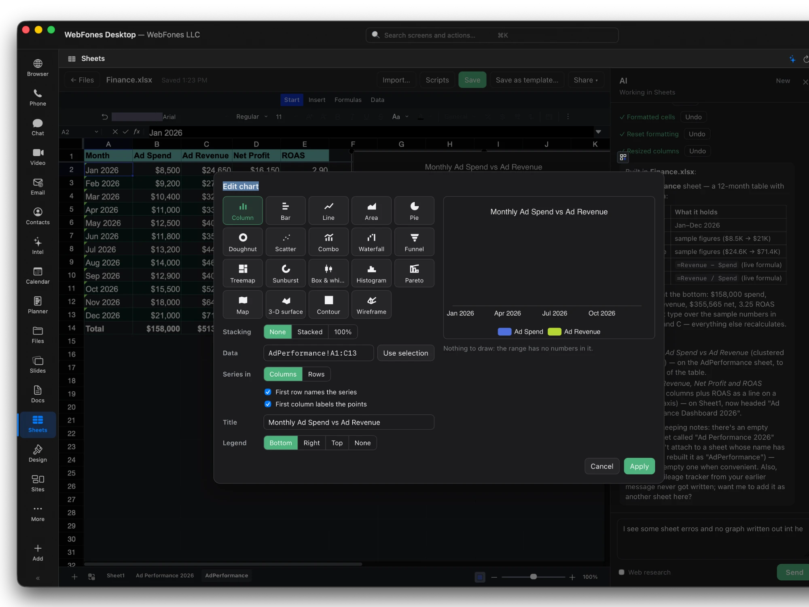
Task: Edit the chart Title field
Action: tap(348, 422)
